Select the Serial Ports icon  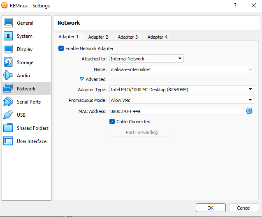(x=8, y=102)
